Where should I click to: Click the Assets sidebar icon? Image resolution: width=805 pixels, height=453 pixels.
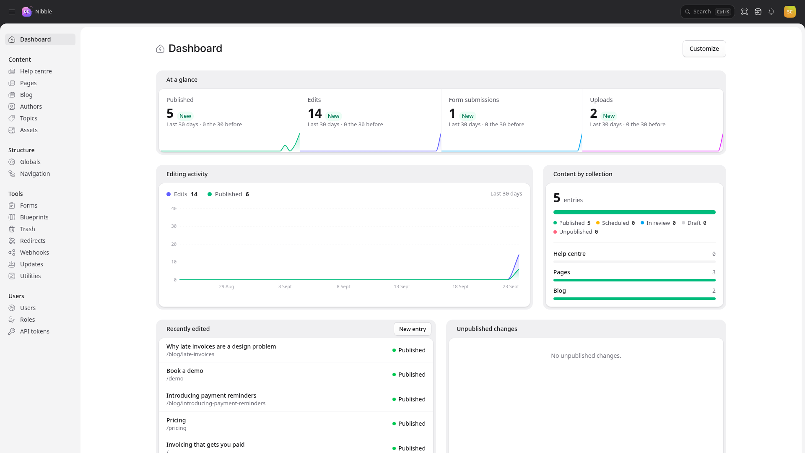click(12, 130)
